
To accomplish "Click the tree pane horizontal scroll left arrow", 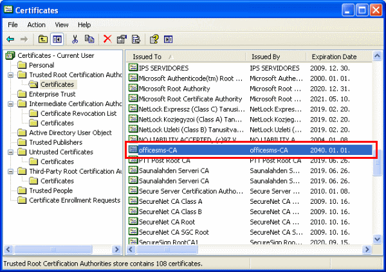I will point(8,249).
